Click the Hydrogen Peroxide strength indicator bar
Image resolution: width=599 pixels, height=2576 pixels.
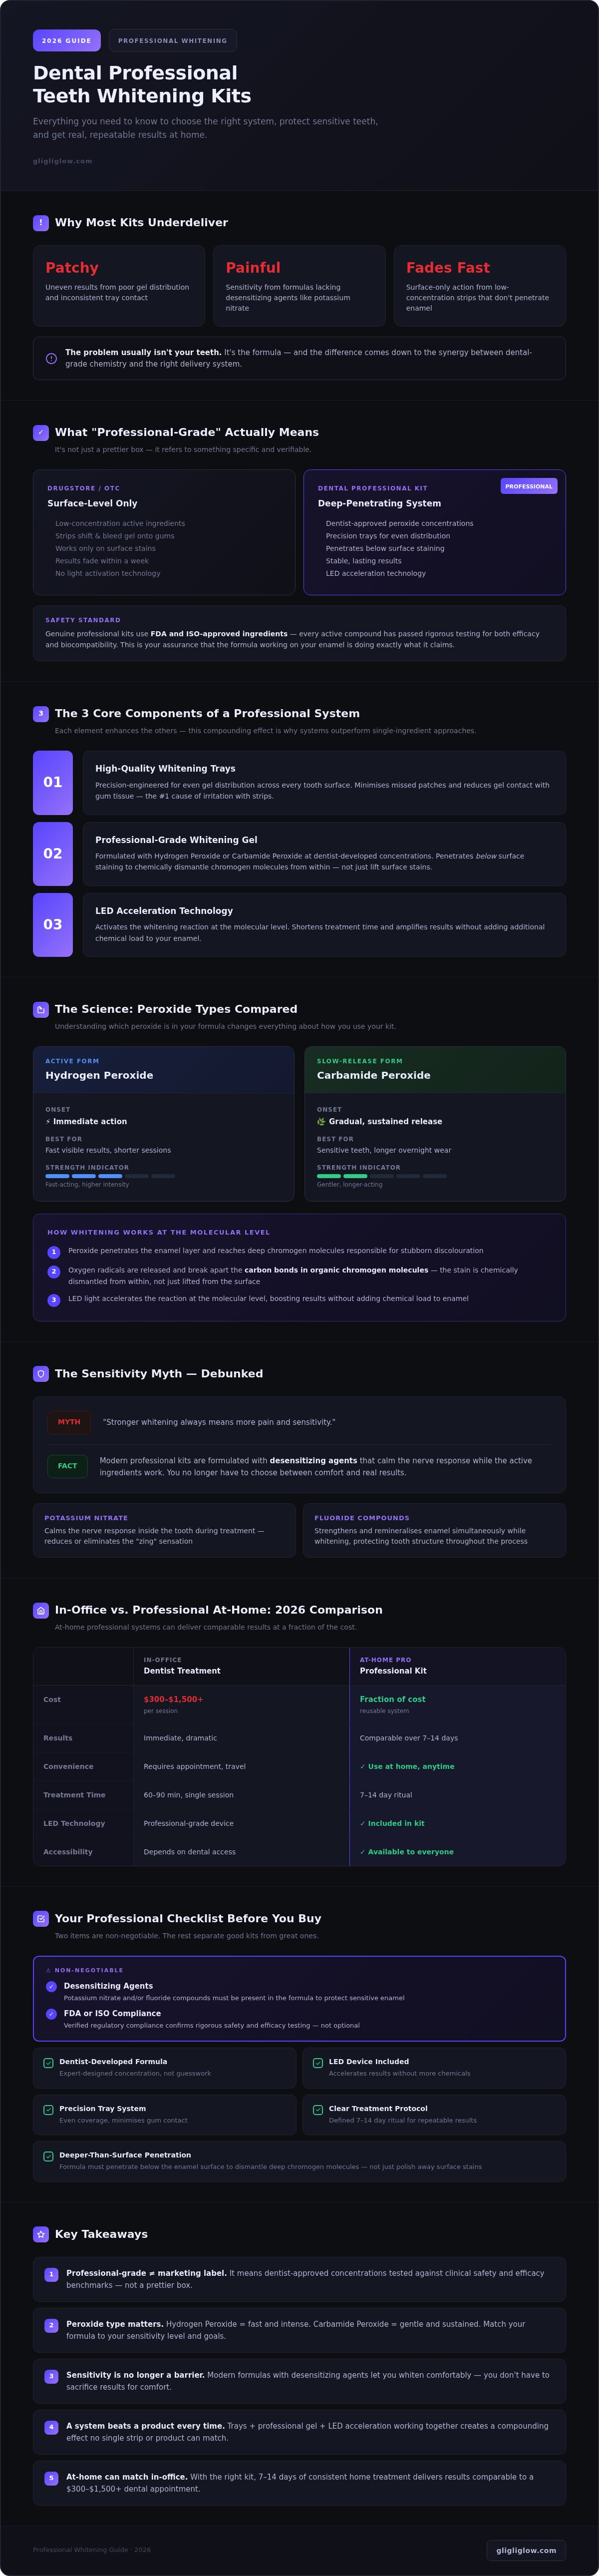click(110, 1176)
